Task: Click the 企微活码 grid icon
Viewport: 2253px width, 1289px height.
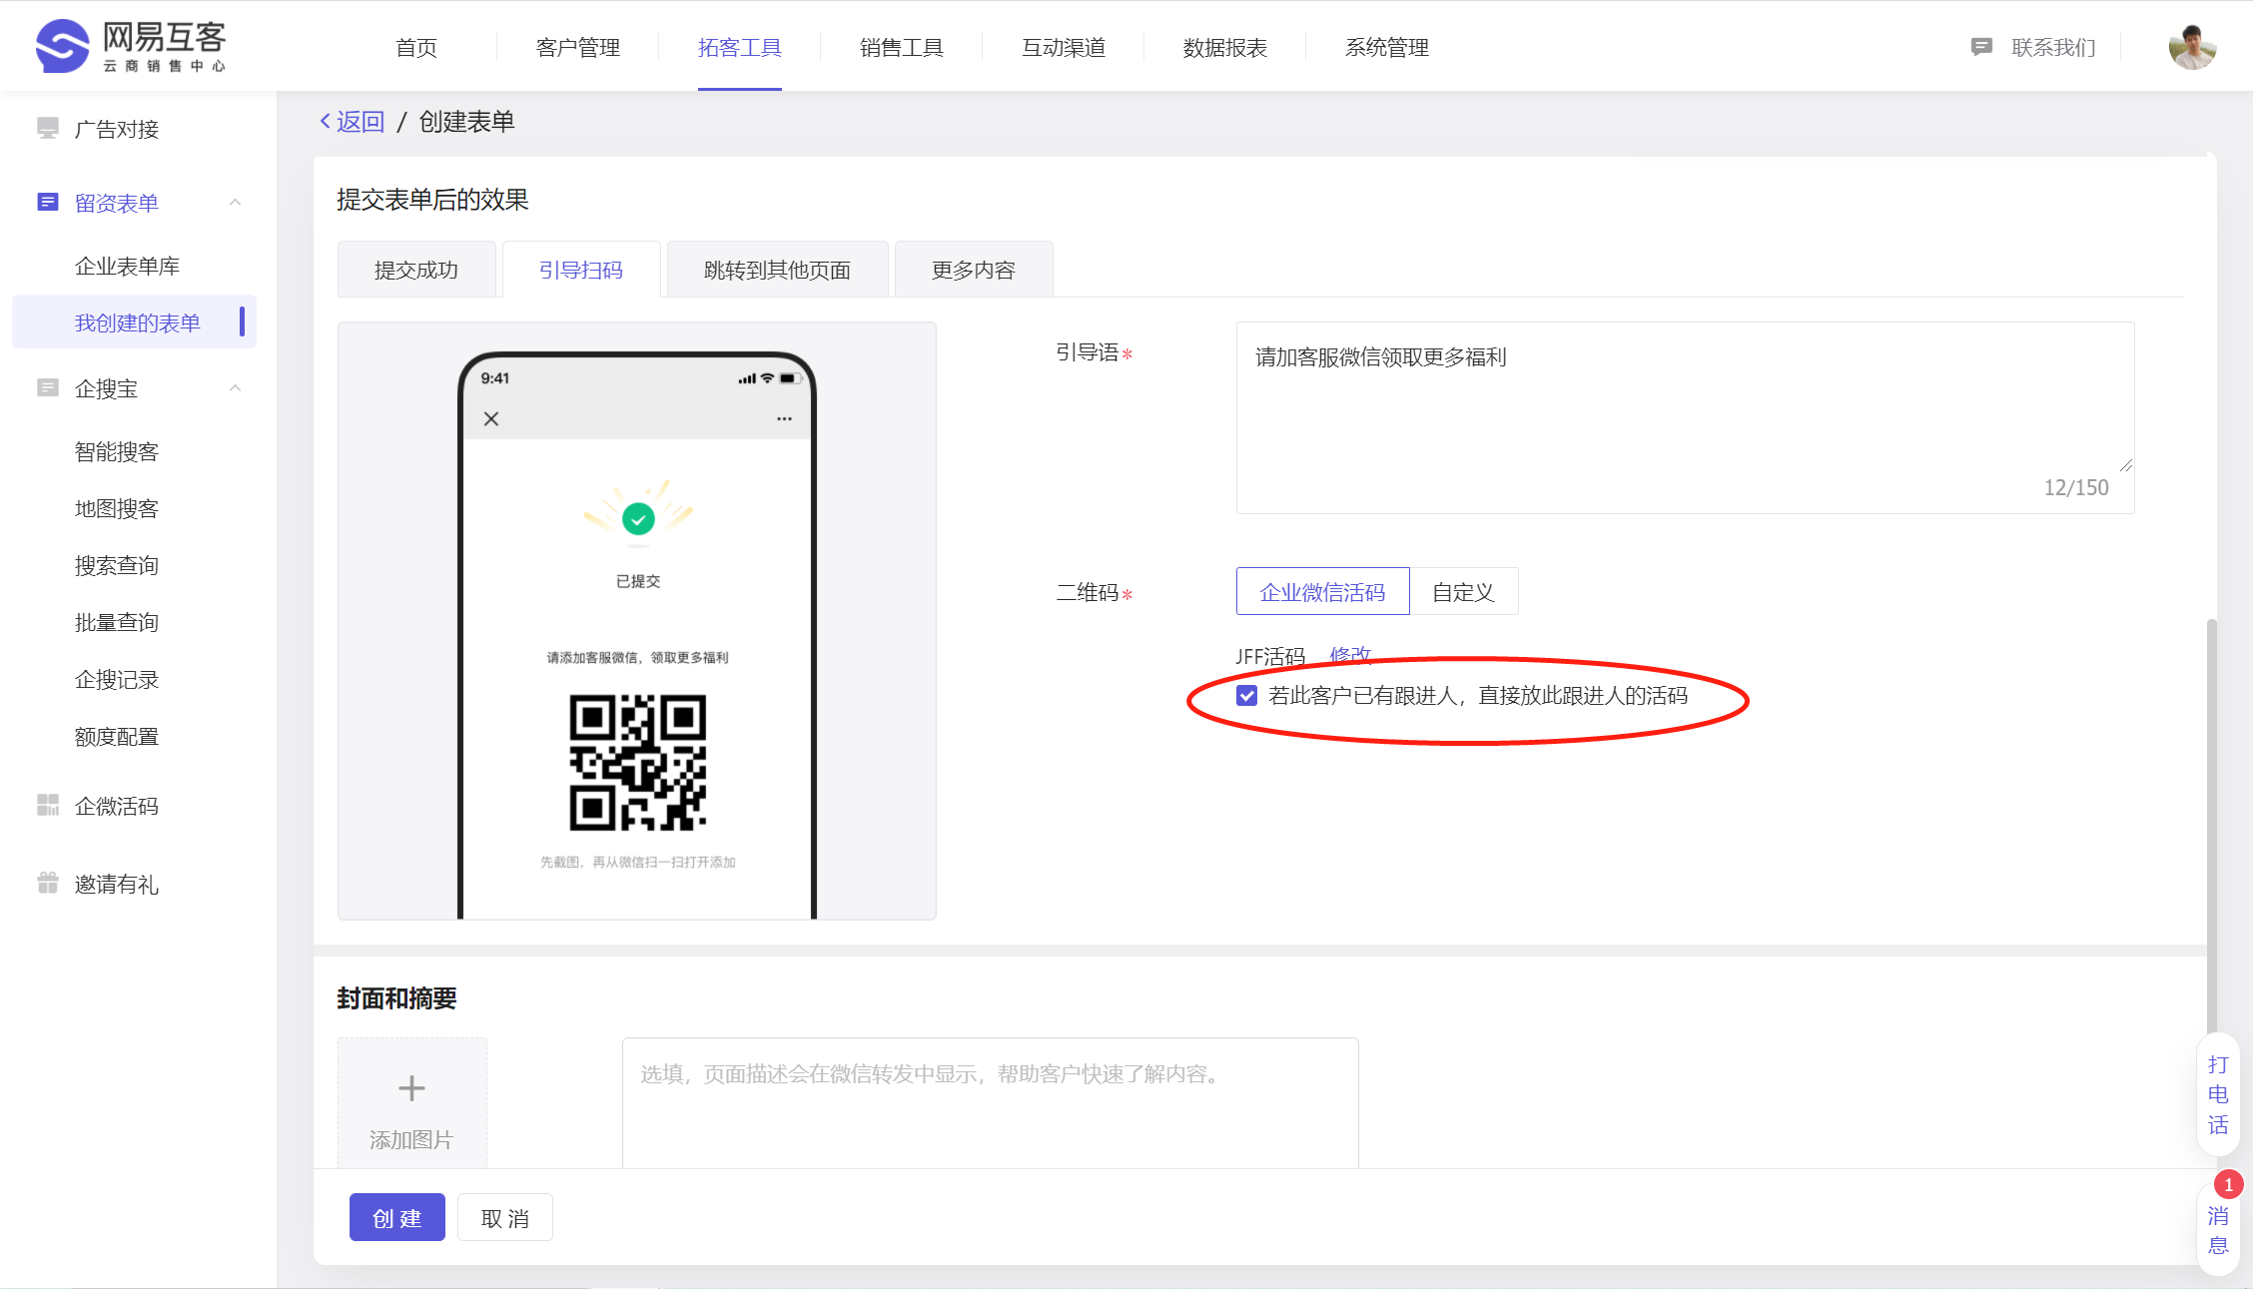Action: point(48,805)
